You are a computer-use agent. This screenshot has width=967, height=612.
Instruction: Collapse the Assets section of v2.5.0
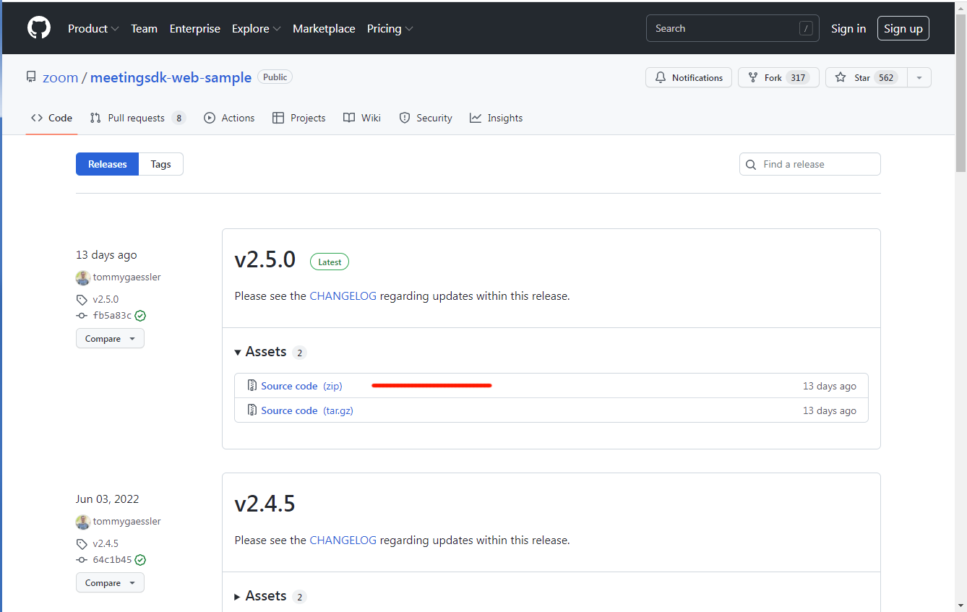(x=270, y=352)
